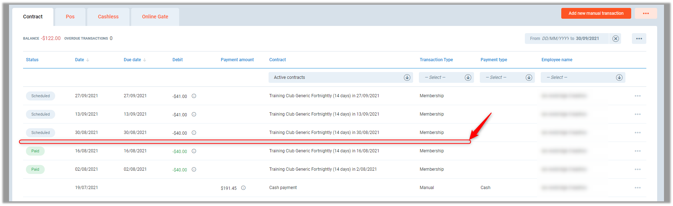
Task: Click info icon beside 13/09/2021 debit amount
Action: point(194,115)
